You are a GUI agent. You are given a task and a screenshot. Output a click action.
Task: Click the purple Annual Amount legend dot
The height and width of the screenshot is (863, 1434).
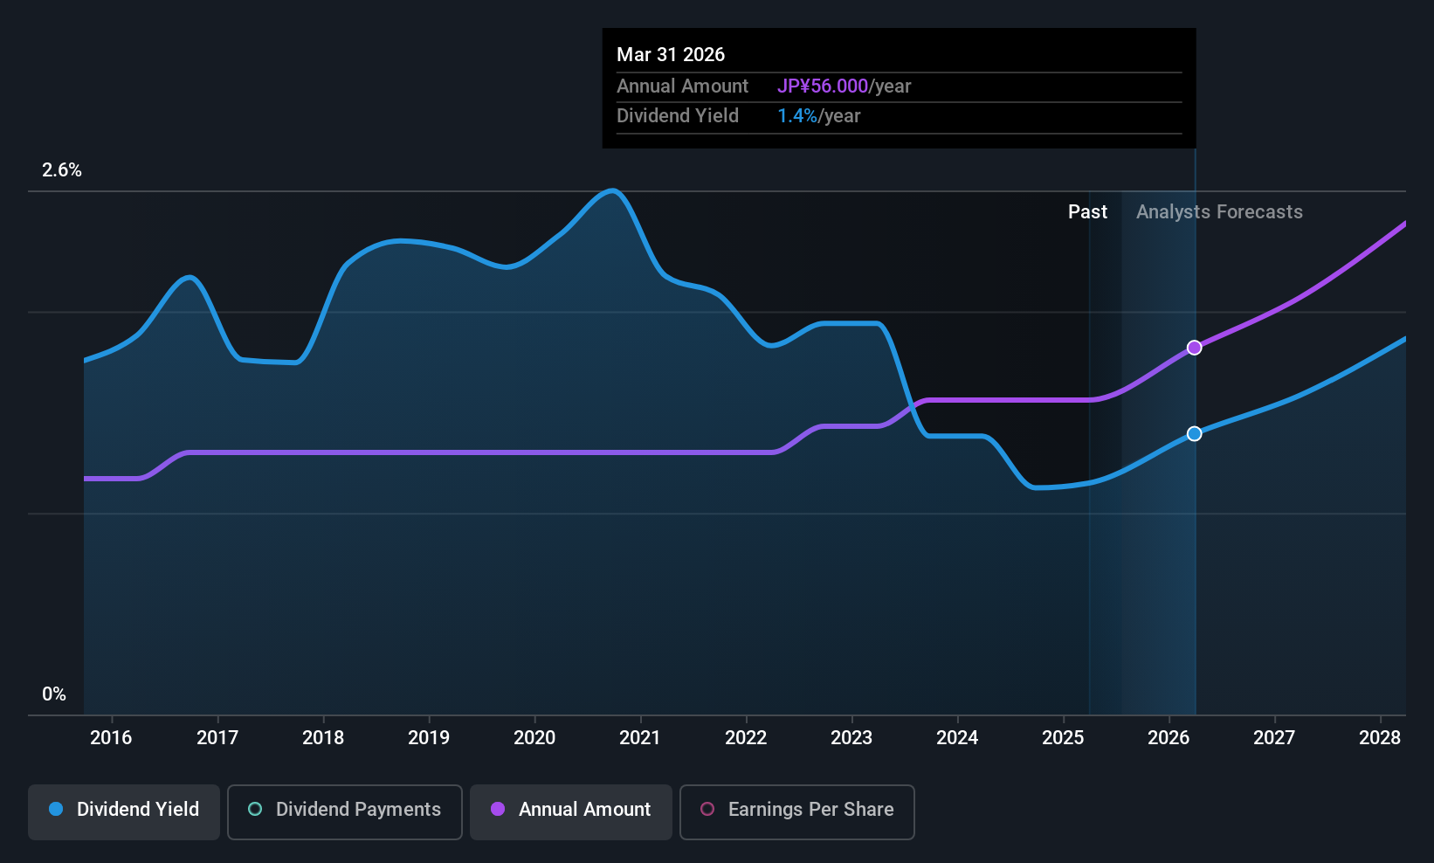pos(498,809)
